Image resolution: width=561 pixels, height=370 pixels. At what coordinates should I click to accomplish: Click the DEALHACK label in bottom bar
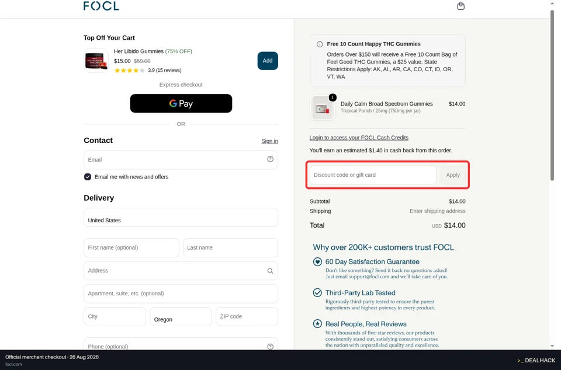point(536,360)
